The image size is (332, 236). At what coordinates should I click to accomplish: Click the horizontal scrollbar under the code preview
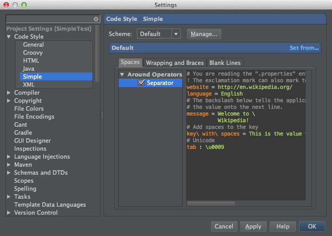click(211, 204)
